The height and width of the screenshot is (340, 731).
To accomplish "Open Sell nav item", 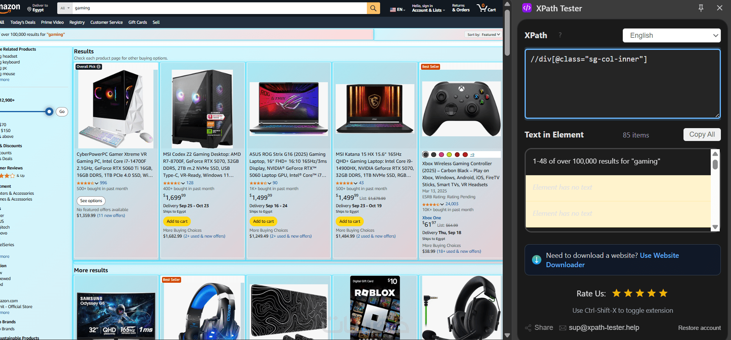I will [x=156, y=23].
